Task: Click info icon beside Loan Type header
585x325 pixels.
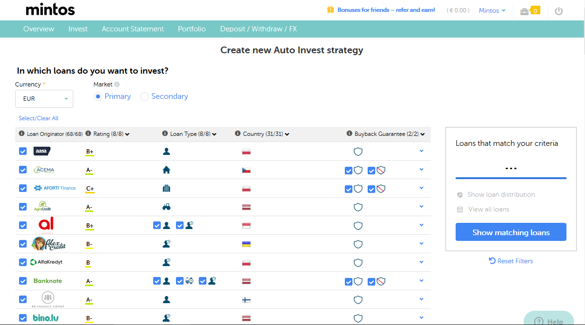Action: coord(165,134)
